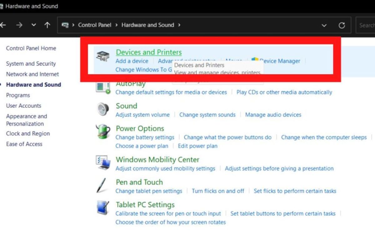Click the Power Options battery icon
The height and width of the screenshot is (250, 375).
[x=103, y=132]
